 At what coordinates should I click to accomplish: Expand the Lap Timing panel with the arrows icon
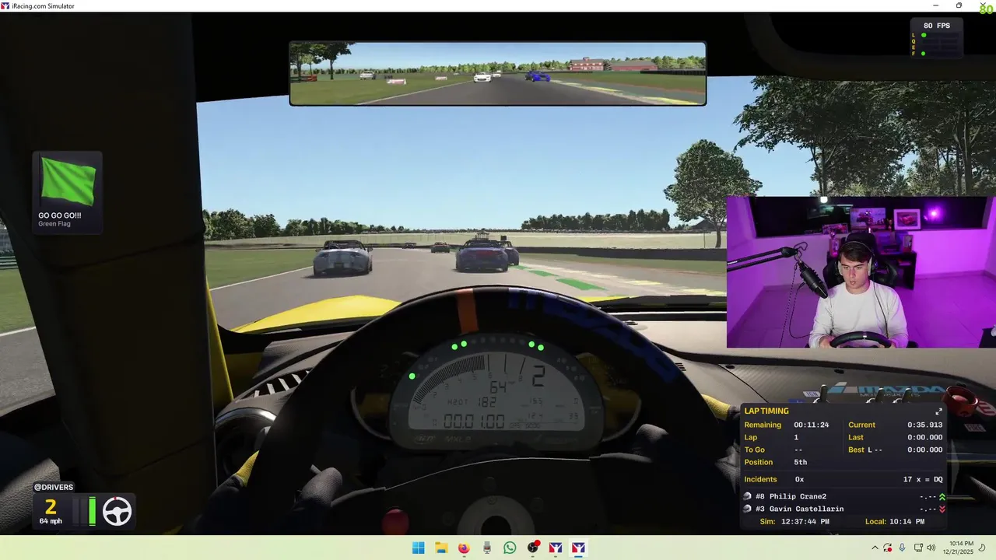click(938, 411)
